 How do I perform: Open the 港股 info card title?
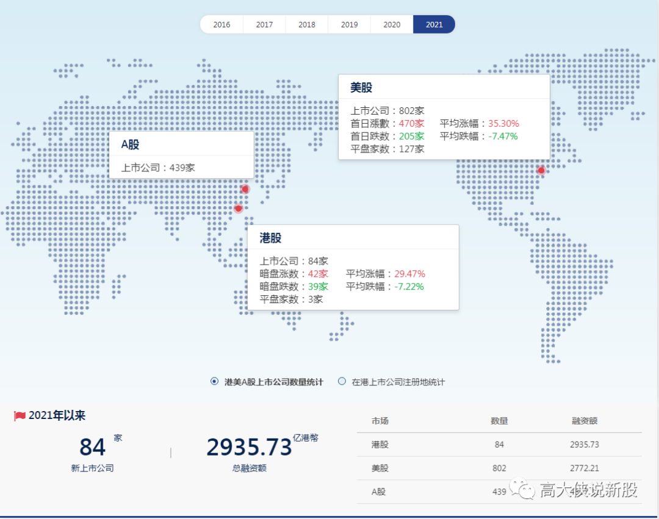270,238
